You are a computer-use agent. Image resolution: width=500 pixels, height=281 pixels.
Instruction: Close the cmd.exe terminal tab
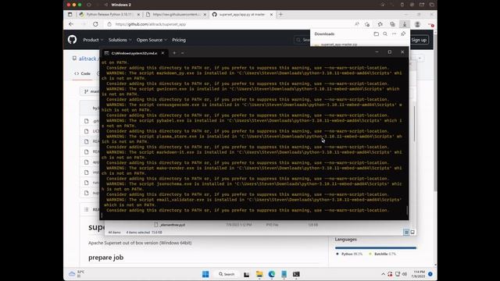(162, 53)
